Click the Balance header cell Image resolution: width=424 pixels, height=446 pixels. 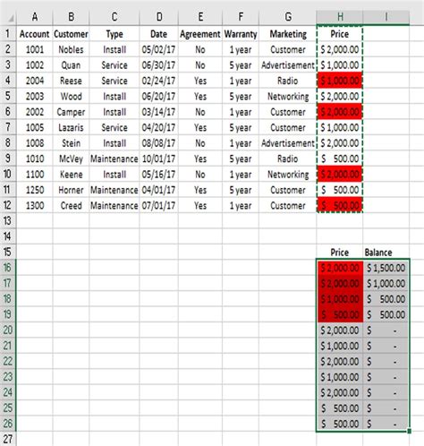click(386, 253)
